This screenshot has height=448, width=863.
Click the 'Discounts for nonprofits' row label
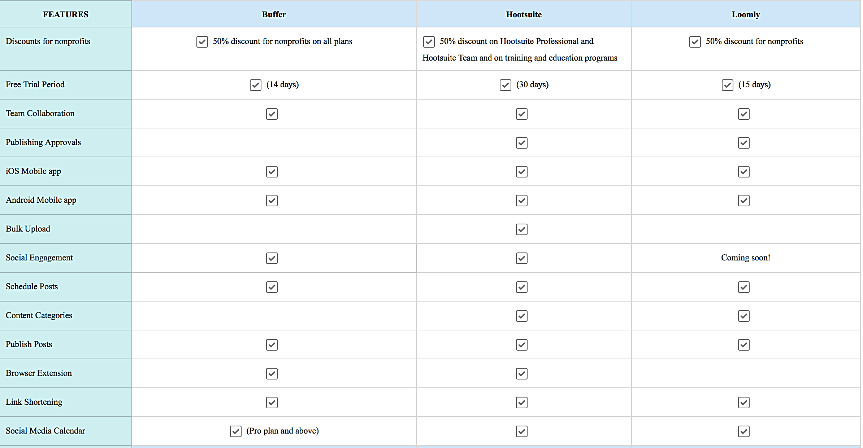click(x=48, y=41)
